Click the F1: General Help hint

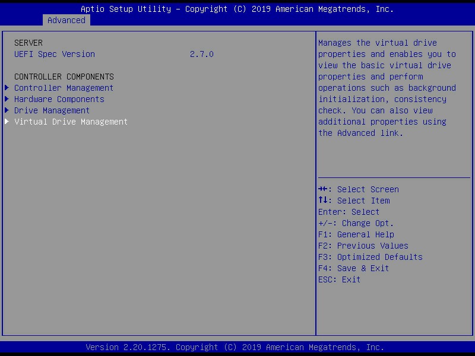[356, 234]
